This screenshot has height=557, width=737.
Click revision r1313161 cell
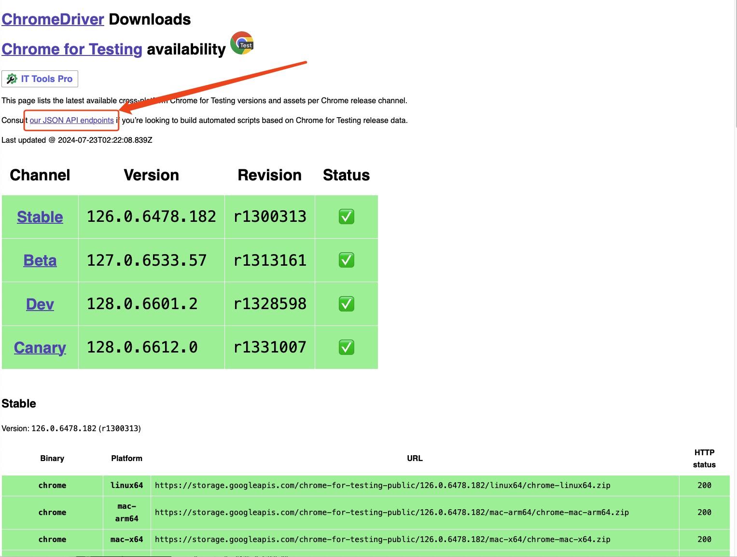[x=270, y=260]
